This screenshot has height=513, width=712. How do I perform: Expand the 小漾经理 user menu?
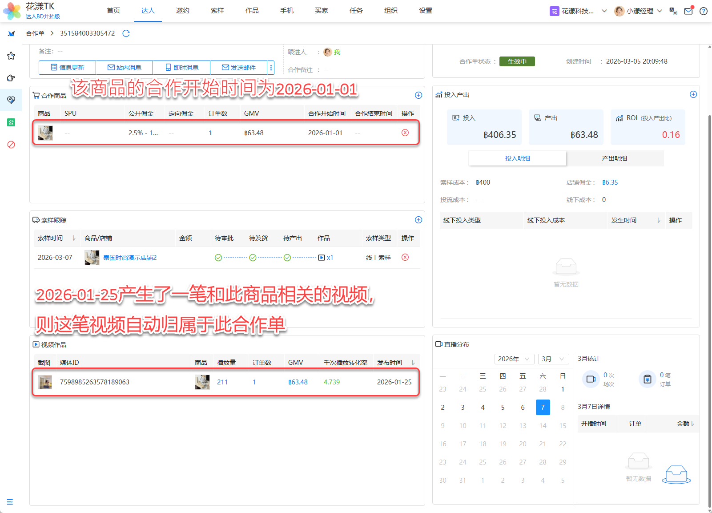[638, 11]
